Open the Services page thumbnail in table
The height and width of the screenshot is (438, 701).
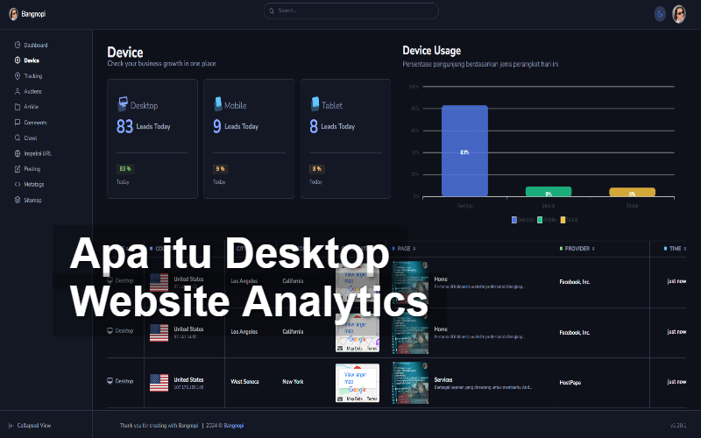[x=409, y=382]
